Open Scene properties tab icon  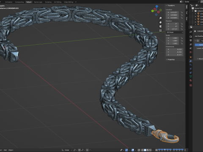191,49
